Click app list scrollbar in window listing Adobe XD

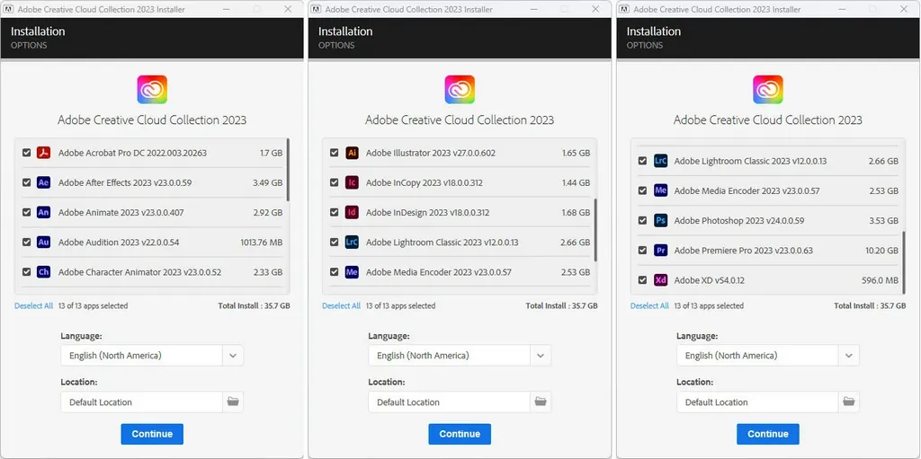tap(904, 262)
